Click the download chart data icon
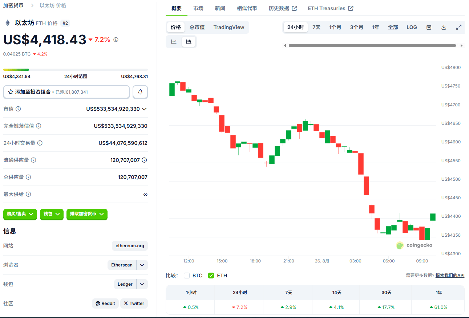Image resolution: width=469 pixels, height=318 pixels. [444, 27]
